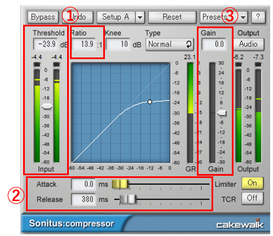Reset right output clip indicator
This screenshot has width=273, height=236.
258,65
